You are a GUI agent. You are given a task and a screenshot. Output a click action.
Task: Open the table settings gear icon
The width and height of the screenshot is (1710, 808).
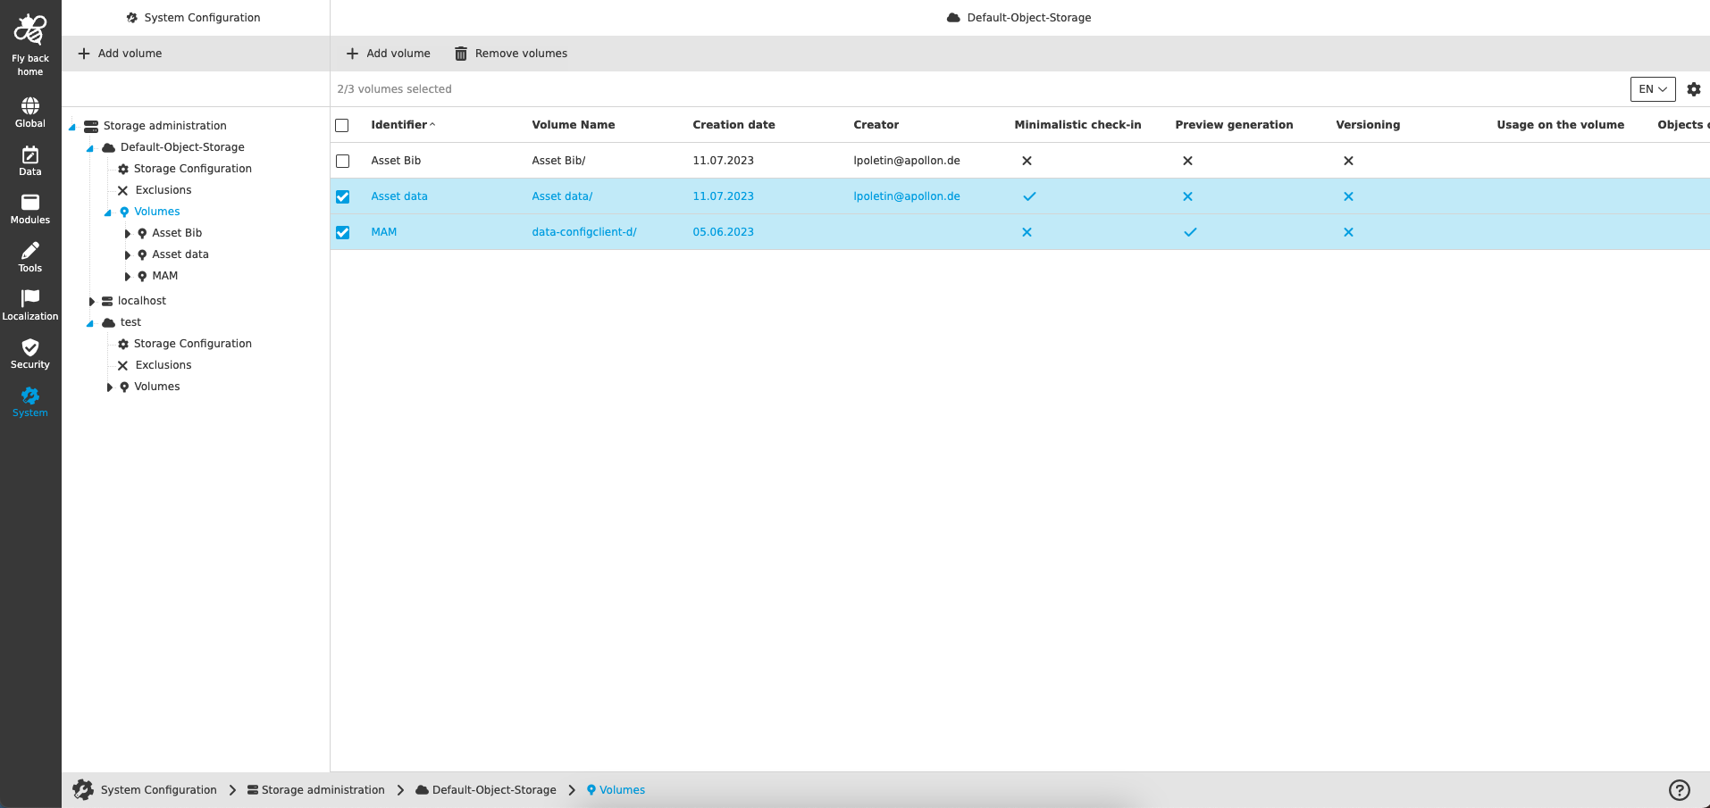tap(1694, 88)
